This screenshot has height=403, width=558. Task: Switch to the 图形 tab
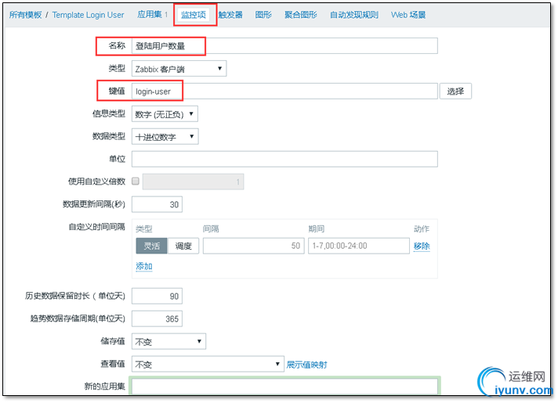point(263,15)
